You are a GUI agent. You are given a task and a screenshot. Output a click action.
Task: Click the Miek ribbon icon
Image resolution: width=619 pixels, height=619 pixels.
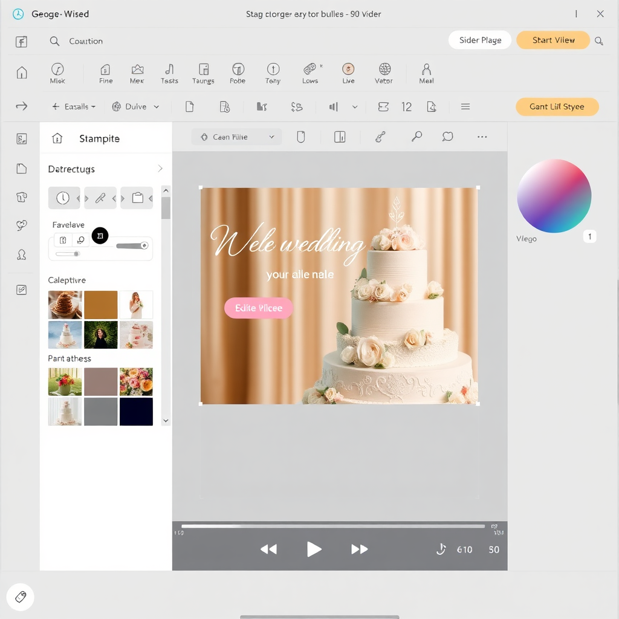[57, 73]
